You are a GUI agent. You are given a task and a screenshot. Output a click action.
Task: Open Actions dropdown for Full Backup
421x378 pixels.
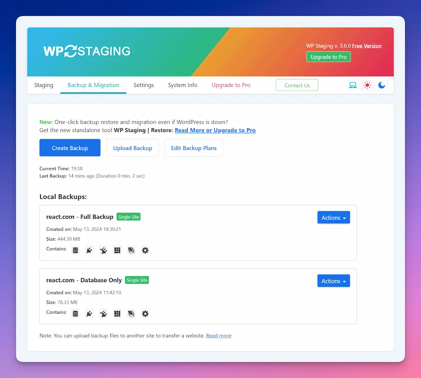tap(333, 218)
